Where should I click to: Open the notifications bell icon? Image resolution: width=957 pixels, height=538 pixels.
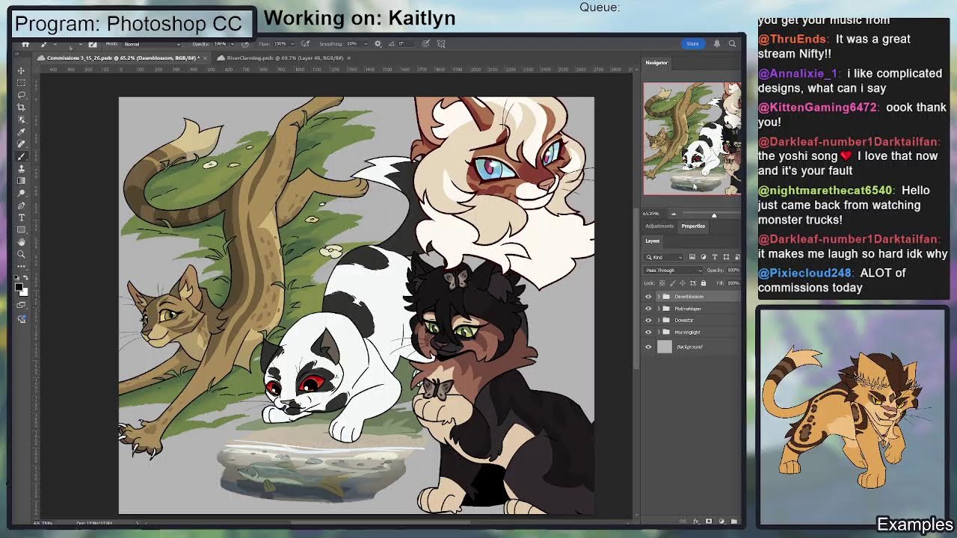pos(717,43)
